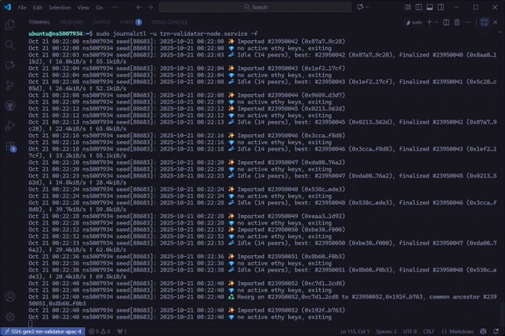Open the Chat sparkle view in activity bar
Image resolution: width=505 pixels, height=336 pixels.
[10, 65]
